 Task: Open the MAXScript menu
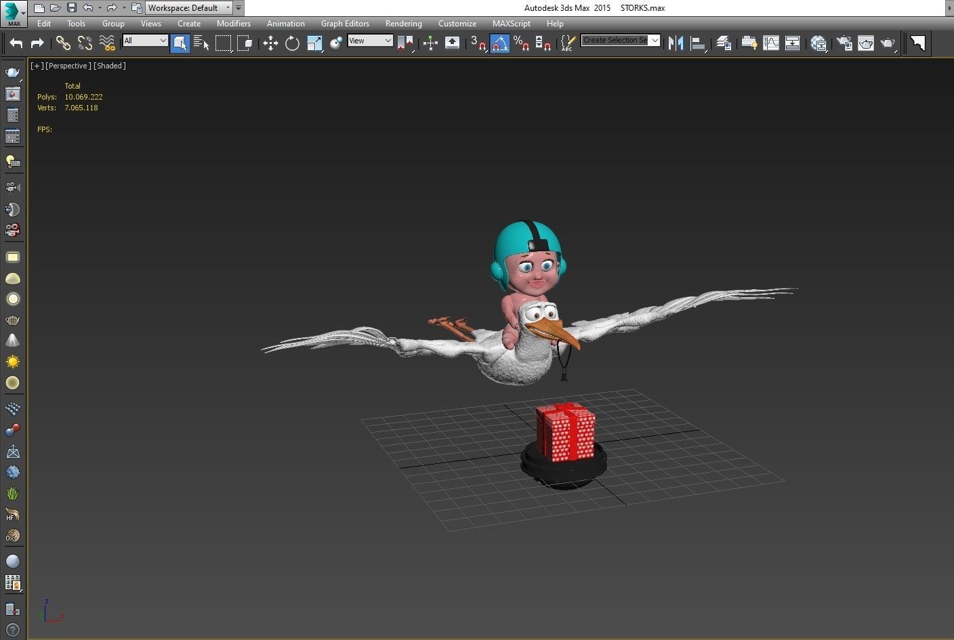coord(511,23)
